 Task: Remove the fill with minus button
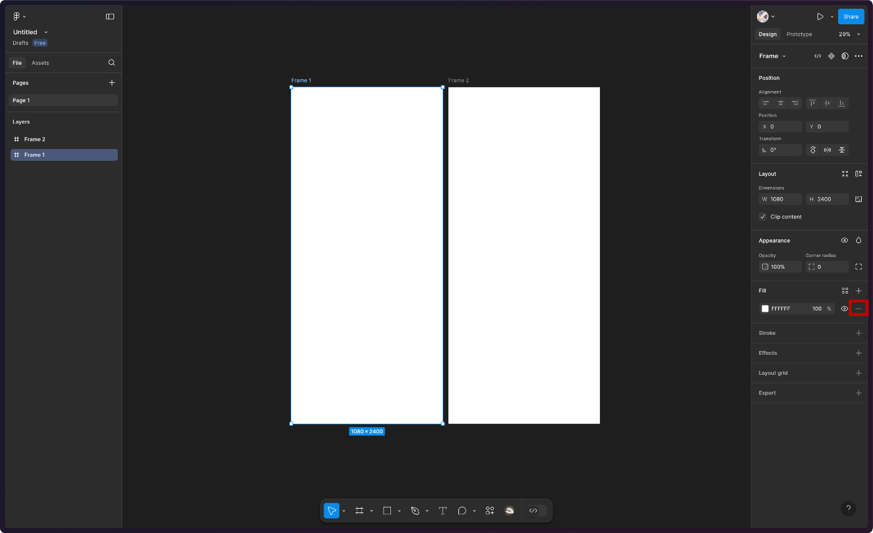pos(859,309)
